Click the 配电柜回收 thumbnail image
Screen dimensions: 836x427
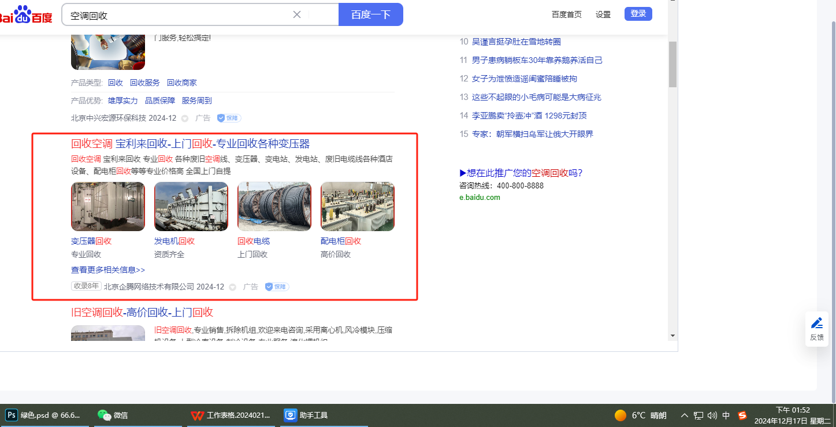coord(358,206)
